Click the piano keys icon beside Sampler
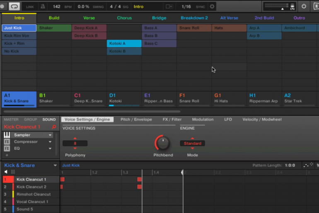This screenshot has height=213, width=319. (7, 135)
